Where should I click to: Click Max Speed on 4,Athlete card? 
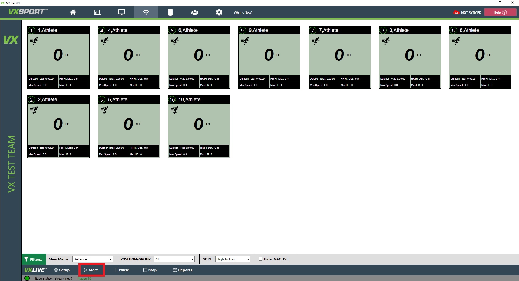point(114,85)
